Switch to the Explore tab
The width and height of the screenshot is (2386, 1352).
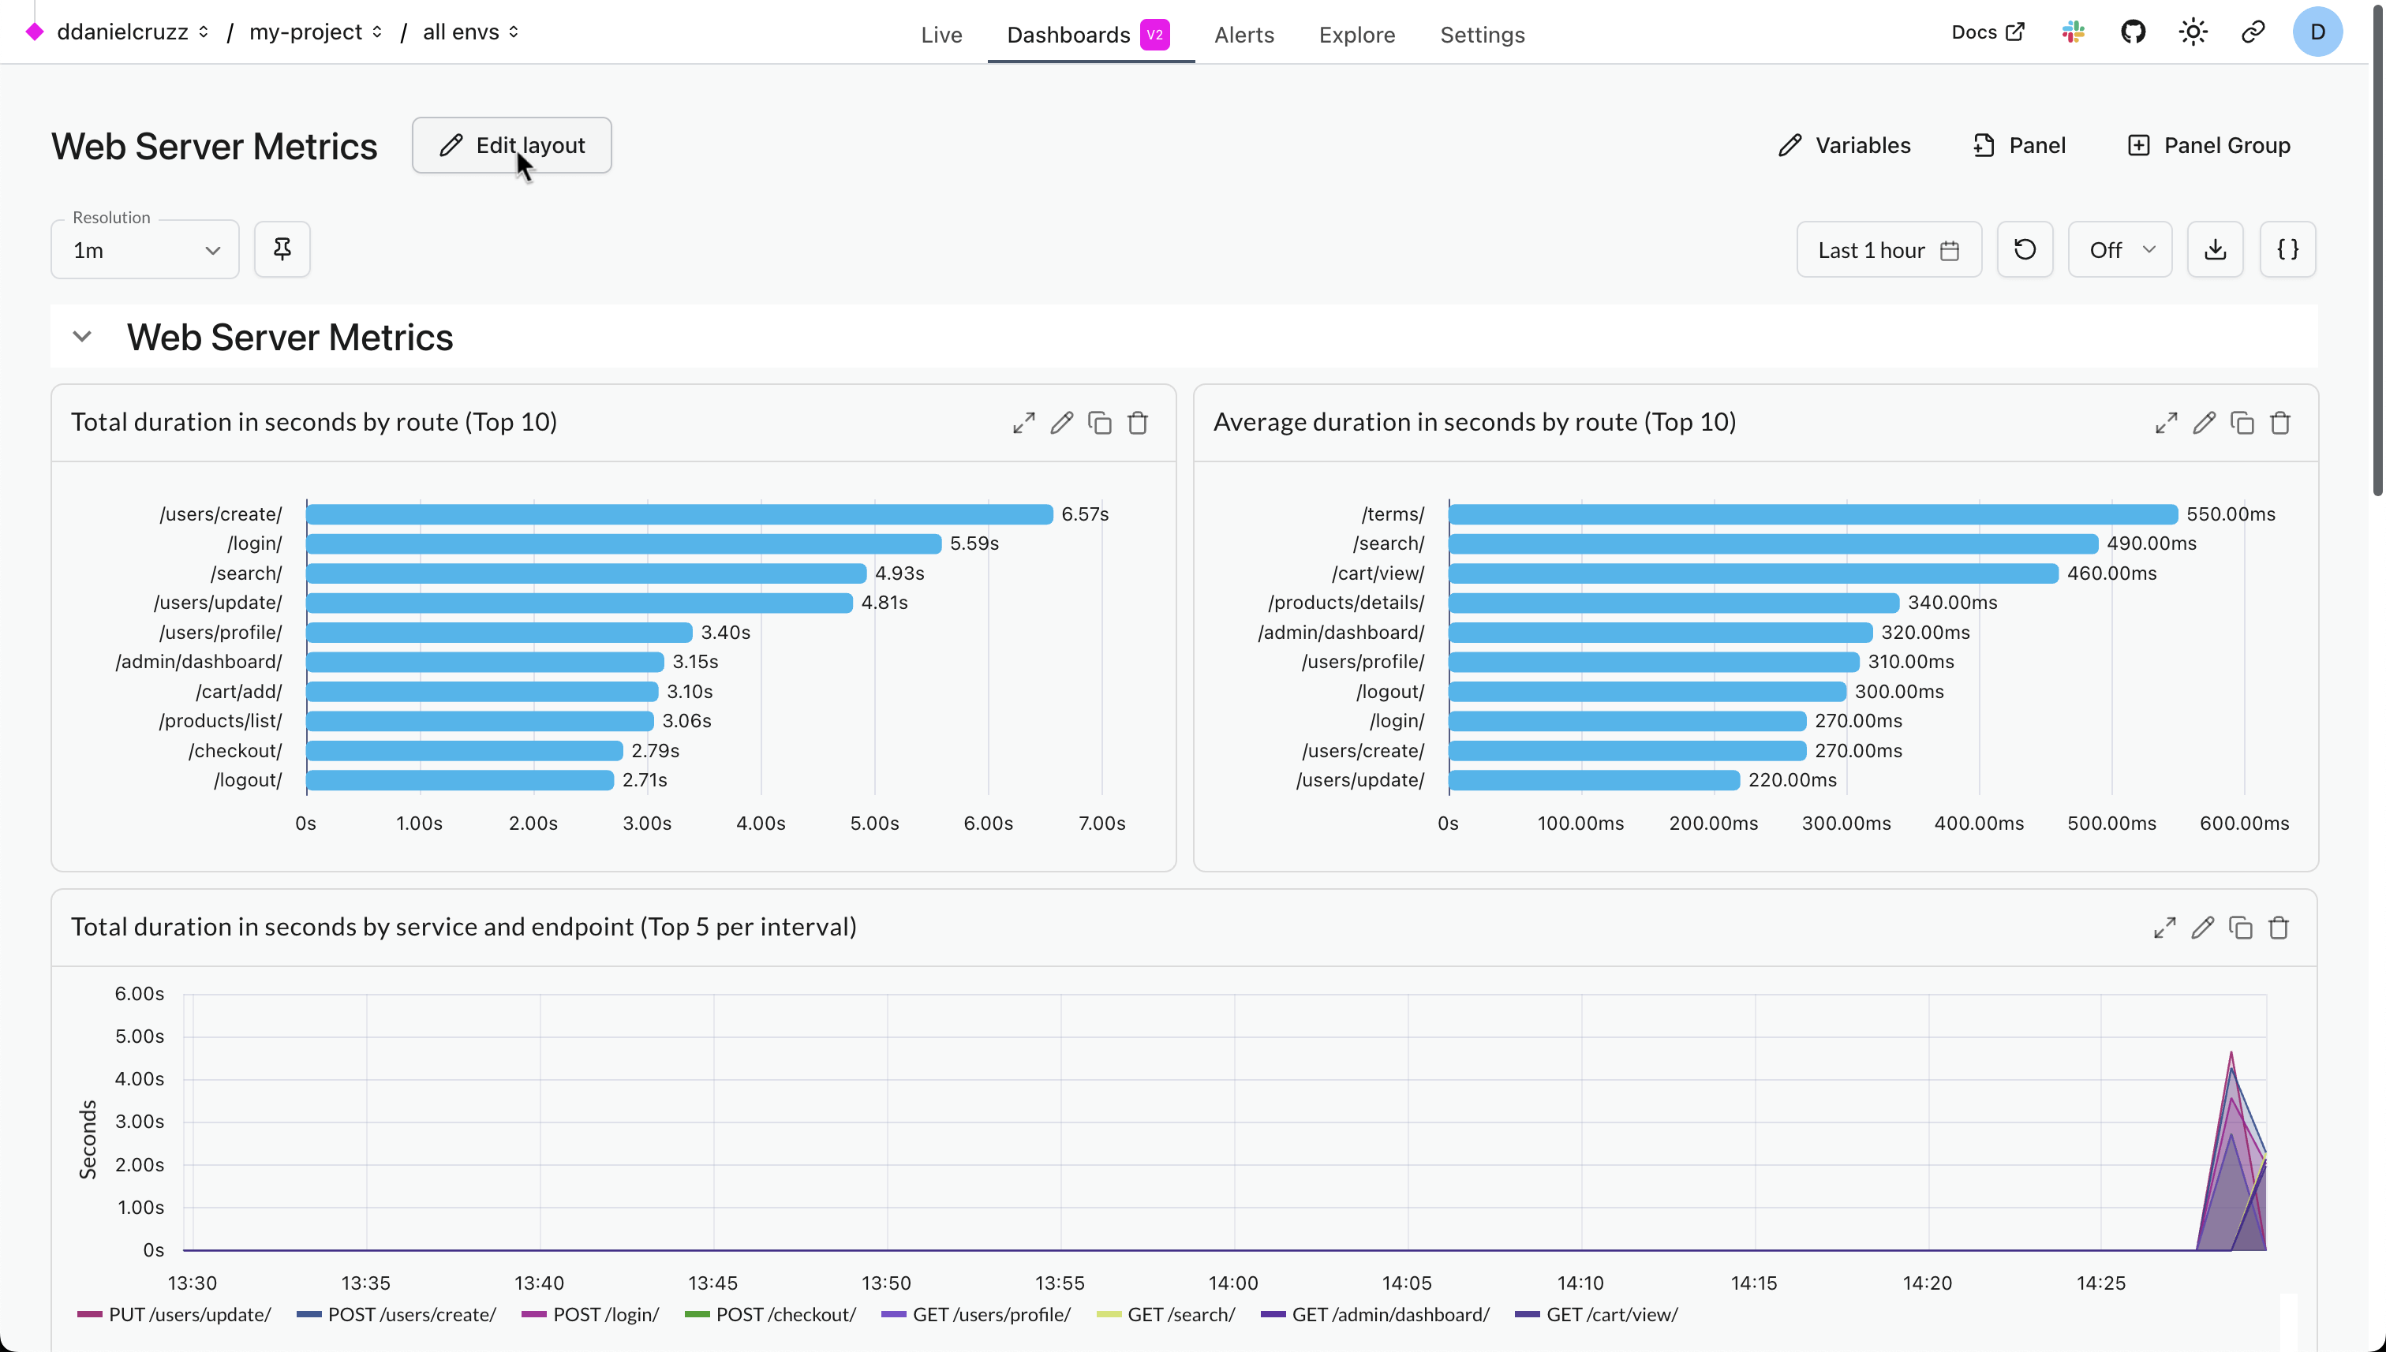(x=1357, y=35)
